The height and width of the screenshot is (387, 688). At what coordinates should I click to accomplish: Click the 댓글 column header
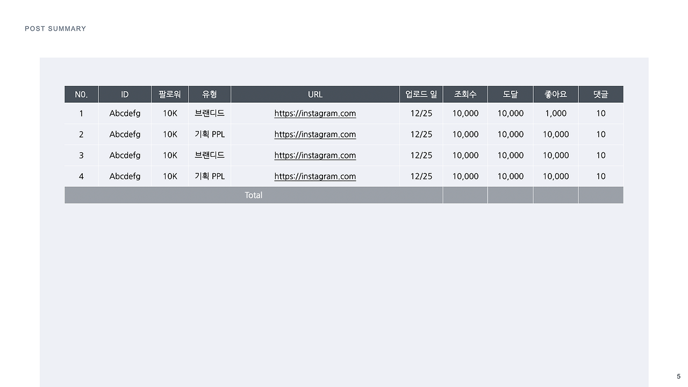click(601, 94)
